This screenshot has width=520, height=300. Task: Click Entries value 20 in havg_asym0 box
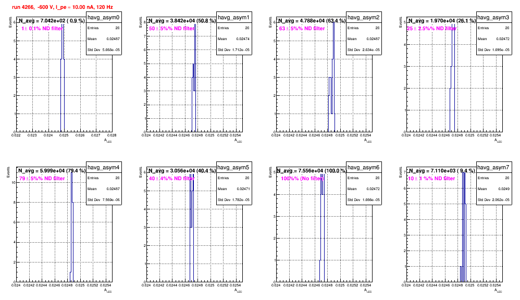(x=117, y=28)
